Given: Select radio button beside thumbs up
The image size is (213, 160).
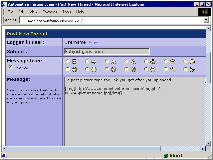Looking at the screenshot, I should pyautogui.click(x=185, y=69).
